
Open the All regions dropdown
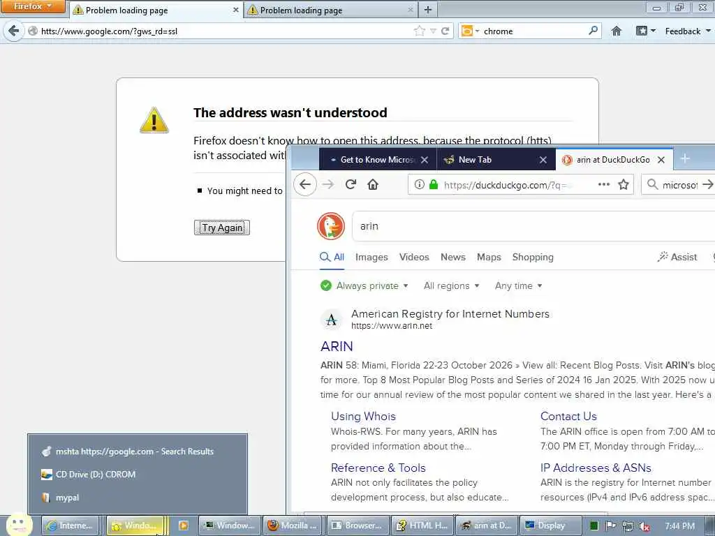pos(452,285)
